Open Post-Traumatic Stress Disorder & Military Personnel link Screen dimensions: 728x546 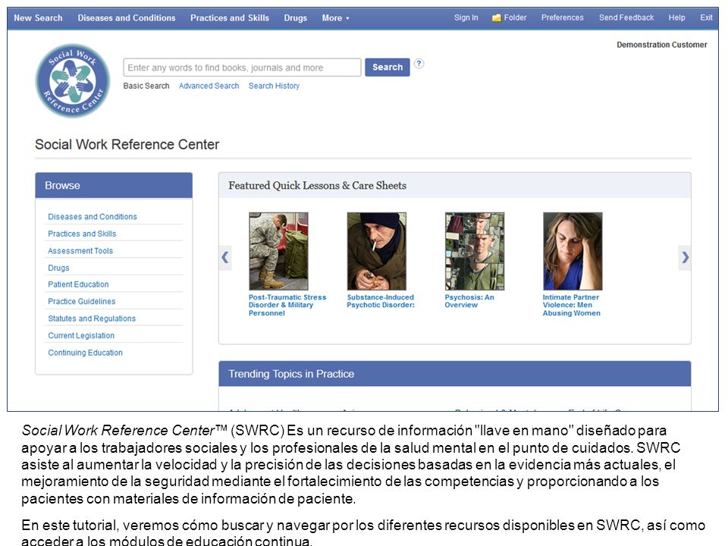coord(287,305)
